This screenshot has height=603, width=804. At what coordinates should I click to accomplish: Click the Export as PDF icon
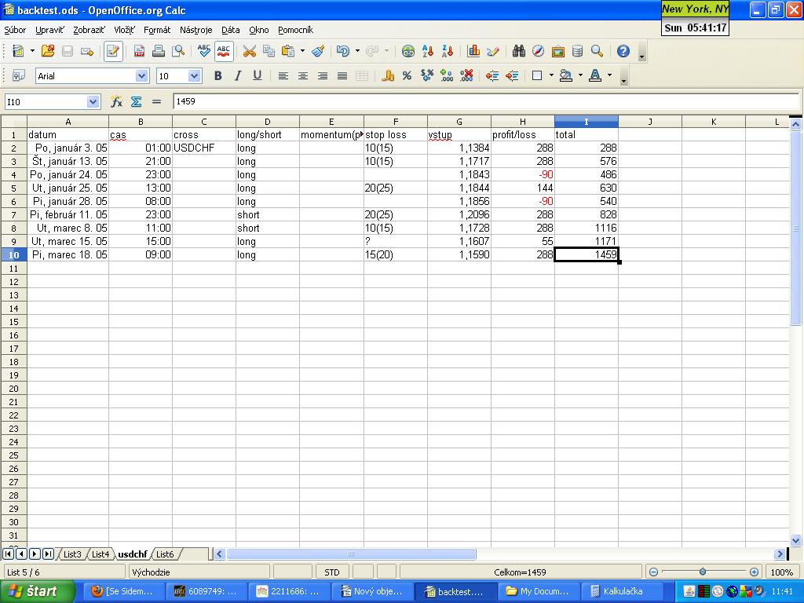pyautogui.click(x=139, y=51)
